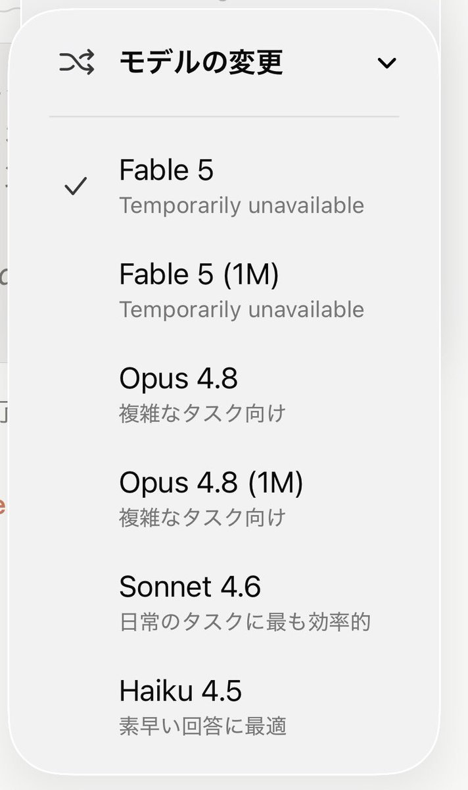Click the orange letter behind the menu's left edge
This screenshot has width=468, height=790.
(3, 507)
